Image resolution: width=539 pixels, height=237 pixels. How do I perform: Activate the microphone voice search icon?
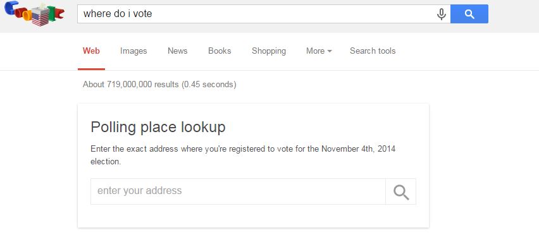pos(442,14)
